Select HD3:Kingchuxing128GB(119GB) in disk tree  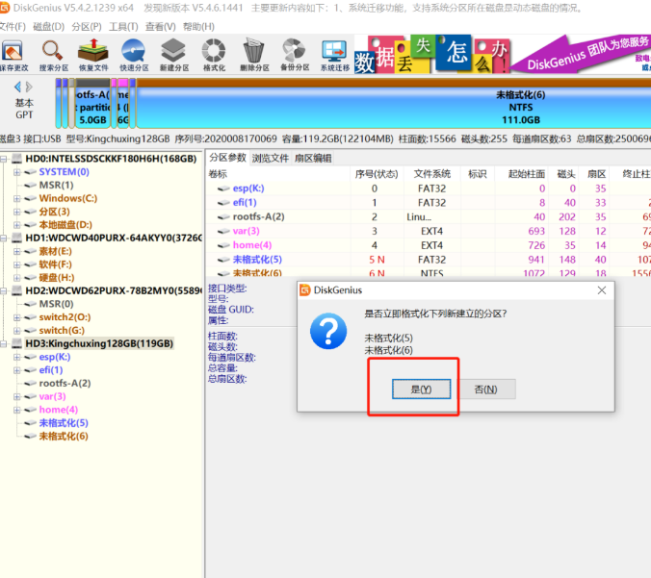pyautogui.click(x=99, y=343)
